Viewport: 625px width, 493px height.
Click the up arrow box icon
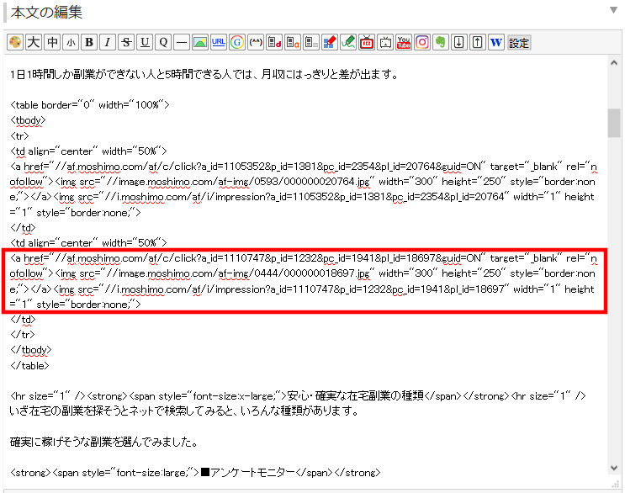[478, 42]
